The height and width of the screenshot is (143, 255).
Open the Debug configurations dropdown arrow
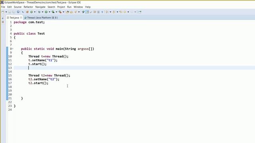click(43, 12)
